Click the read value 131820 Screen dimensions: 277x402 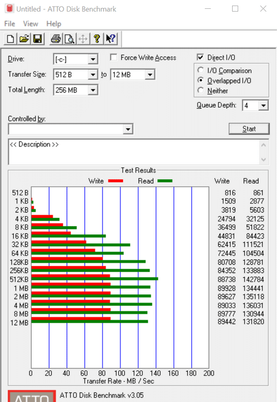tap(253, 322)
